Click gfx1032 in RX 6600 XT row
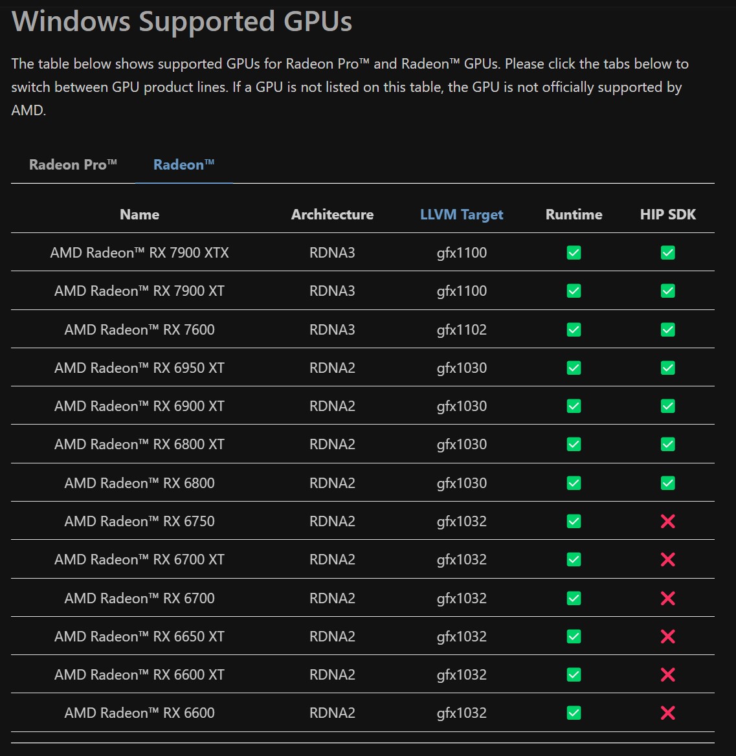This screenshot has height=756, width=736. point(462,674)
